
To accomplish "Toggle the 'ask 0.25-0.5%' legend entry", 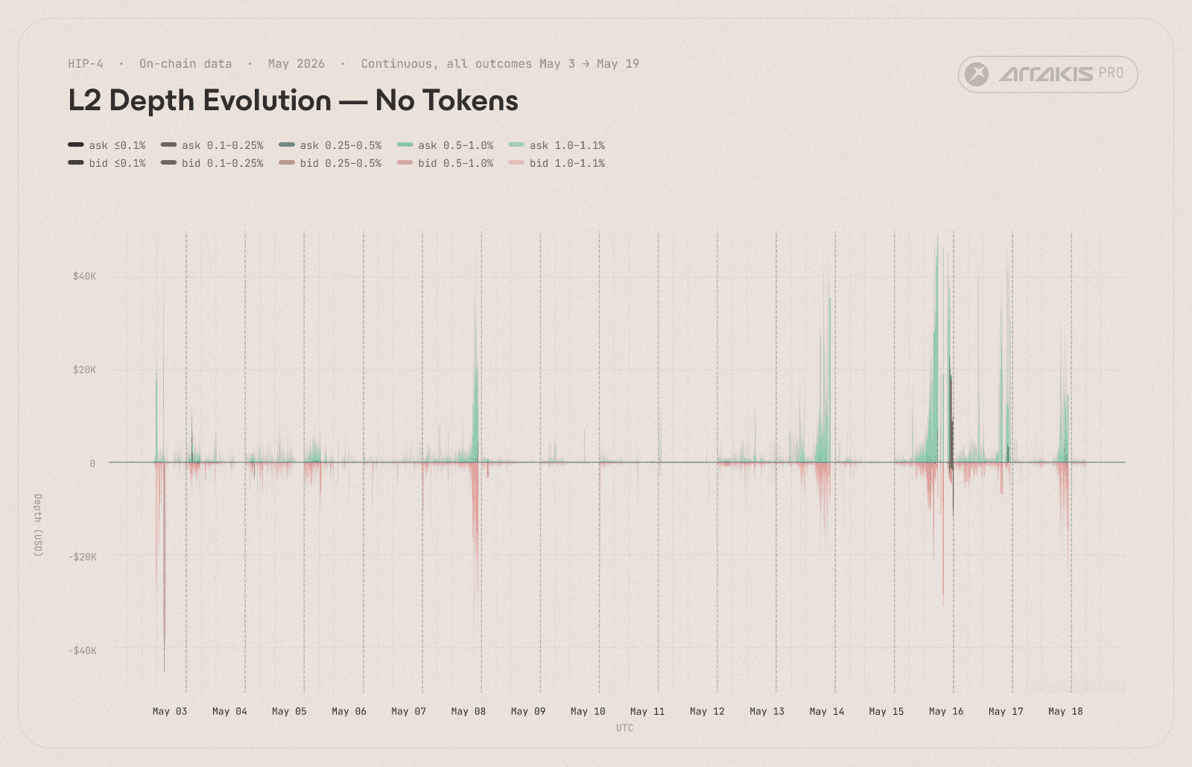I will click(330, 145).
